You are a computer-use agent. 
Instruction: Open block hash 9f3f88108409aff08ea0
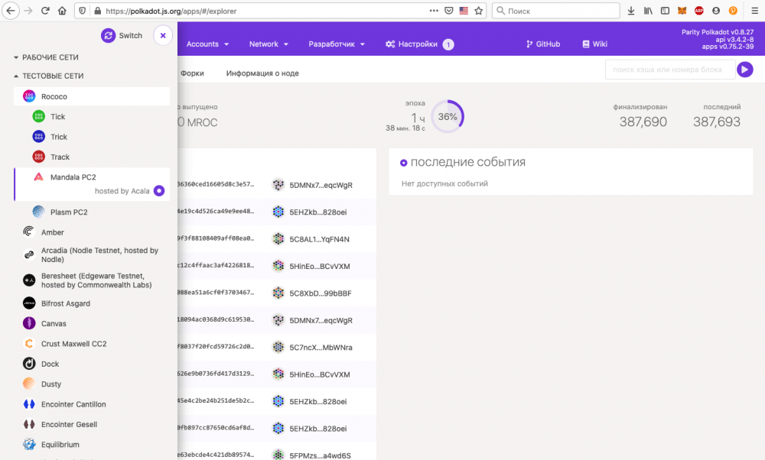click(215, 238)
